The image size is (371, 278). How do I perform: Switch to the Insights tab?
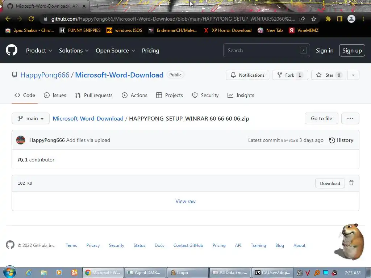click(x=241, y=95)
